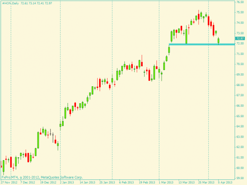Click the current price label 72.97
The height and width of the screenshot is (185, 247).
[240, 38]
